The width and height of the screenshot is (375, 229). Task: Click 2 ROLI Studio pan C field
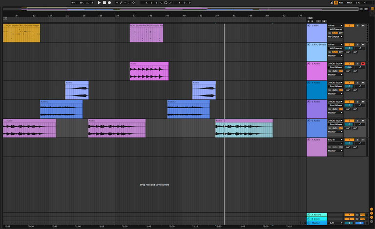[360, 48]
